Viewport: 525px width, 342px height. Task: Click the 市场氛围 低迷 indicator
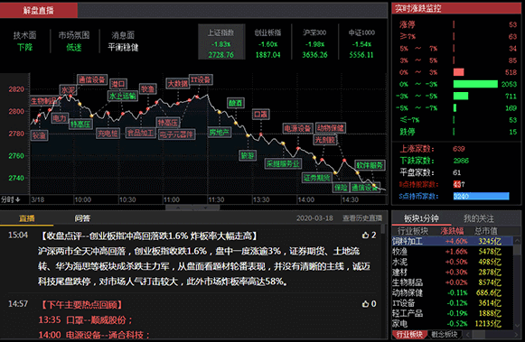click(74, 42)
